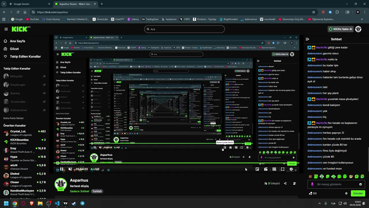Click the purple microphone icon in chat
Screen dimensions: 369x208
(312, 184)
